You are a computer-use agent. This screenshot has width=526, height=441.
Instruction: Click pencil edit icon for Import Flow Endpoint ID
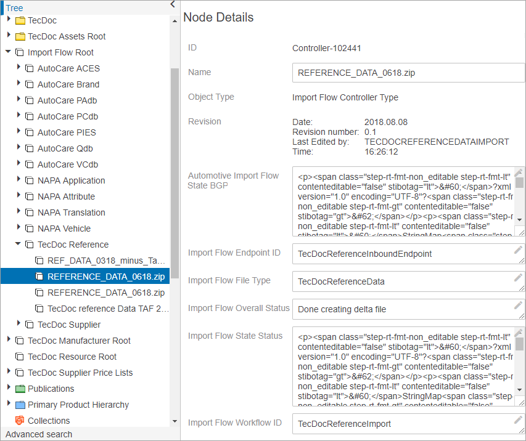pos(518,249)
